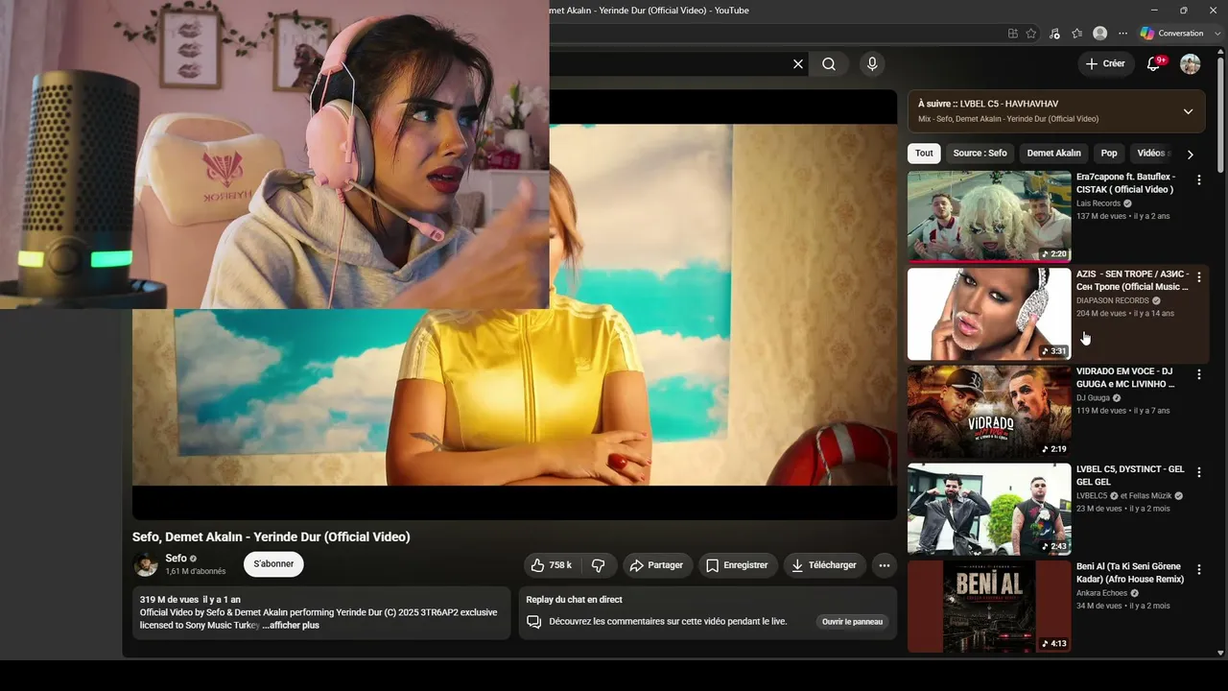Click the "Beni Al (Ta Ki Seni Görene Kadar)" title
Screen dimensions: 1228x691
1130,573
